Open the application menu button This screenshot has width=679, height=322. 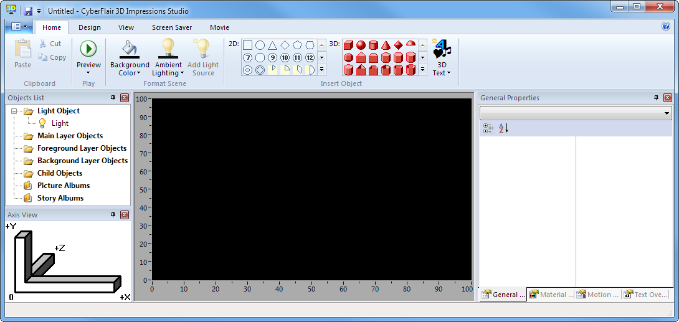18,27
